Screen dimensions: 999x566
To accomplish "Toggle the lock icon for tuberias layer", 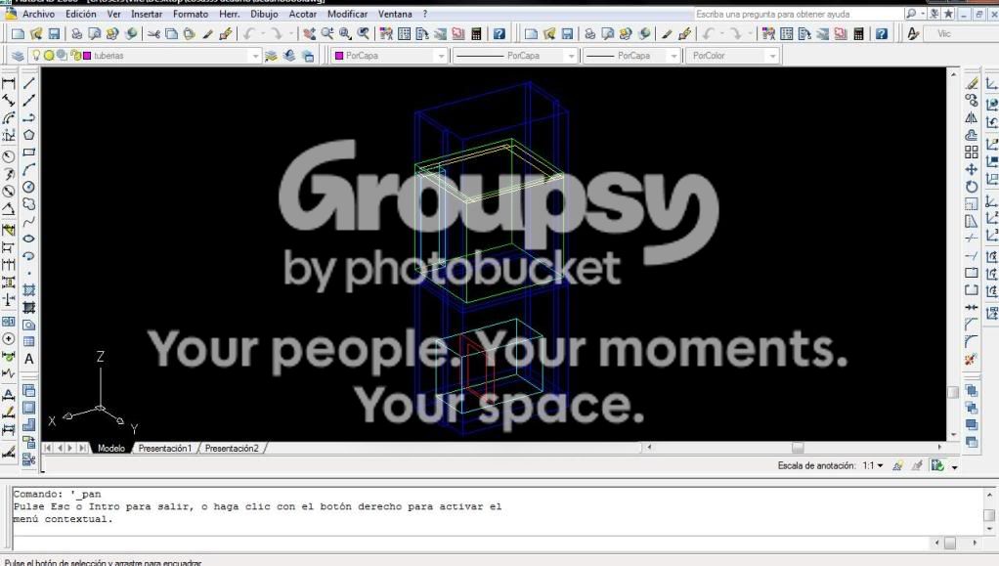I will point(75,56).
